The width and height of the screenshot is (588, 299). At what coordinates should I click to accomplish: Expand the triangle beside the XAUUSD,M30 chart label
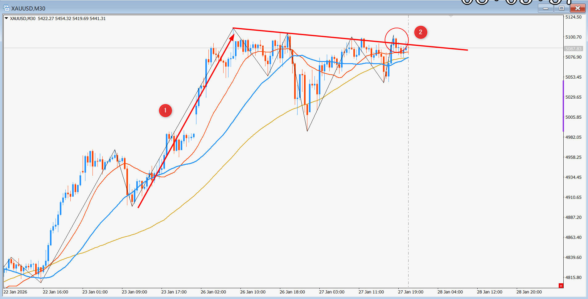(x=6, y=18)
